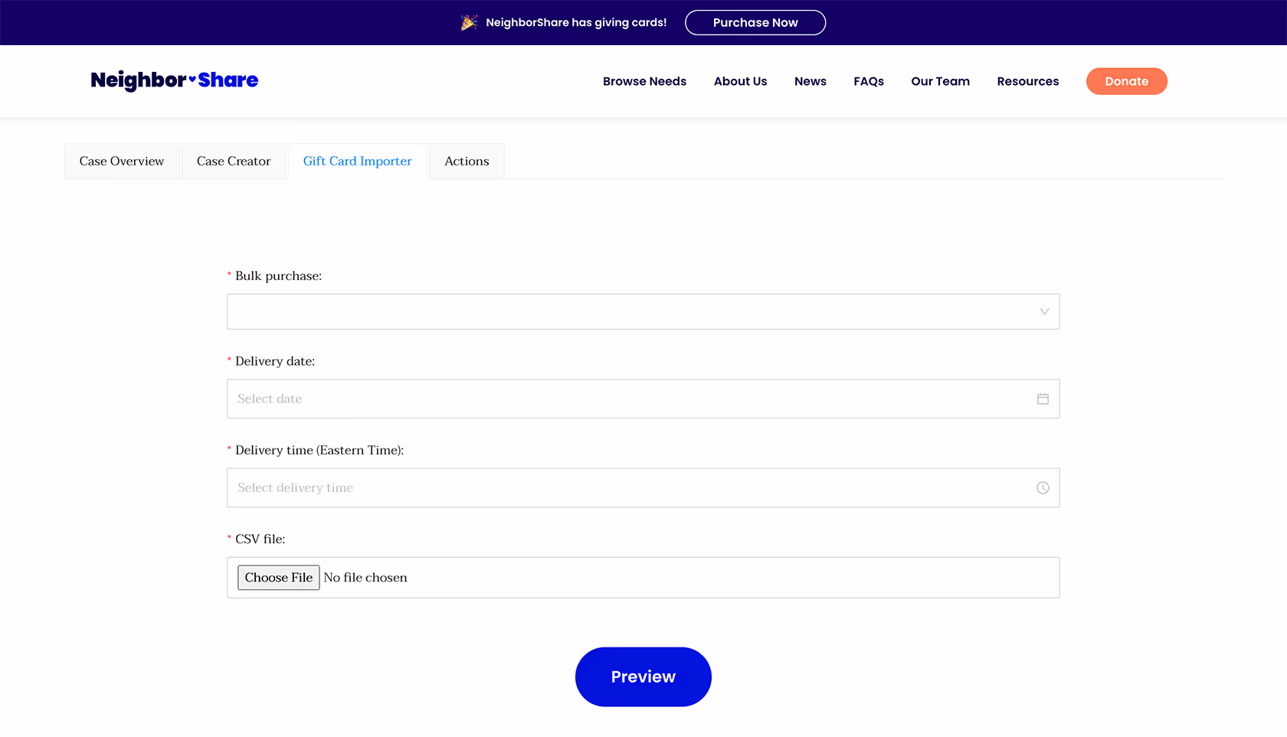Click the FAQs navigation link
1287x737 pixels.
(868, 81)
